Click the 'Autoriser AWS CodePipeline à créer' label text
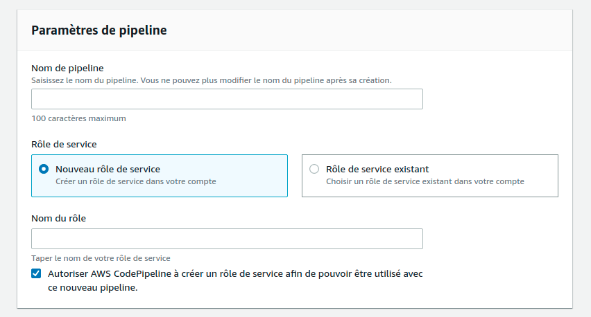Screen dimensions: 591x317 click(235, 274)
